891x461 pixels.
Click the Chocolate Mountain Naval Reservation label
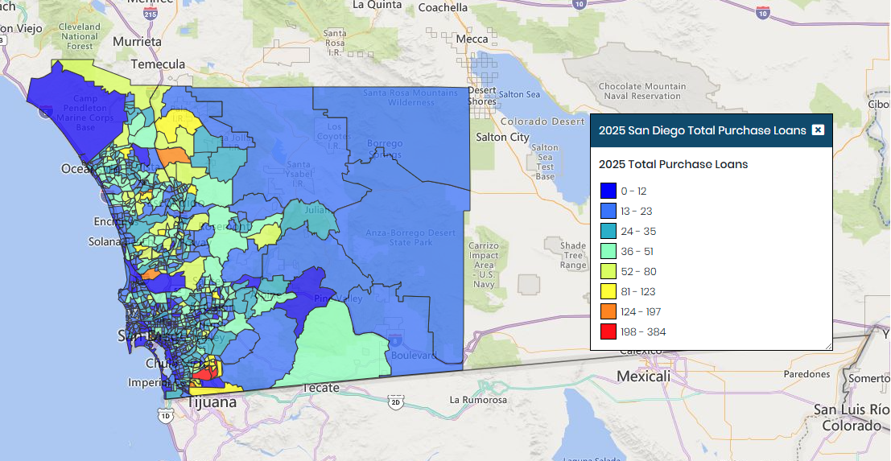pos(642,92)
